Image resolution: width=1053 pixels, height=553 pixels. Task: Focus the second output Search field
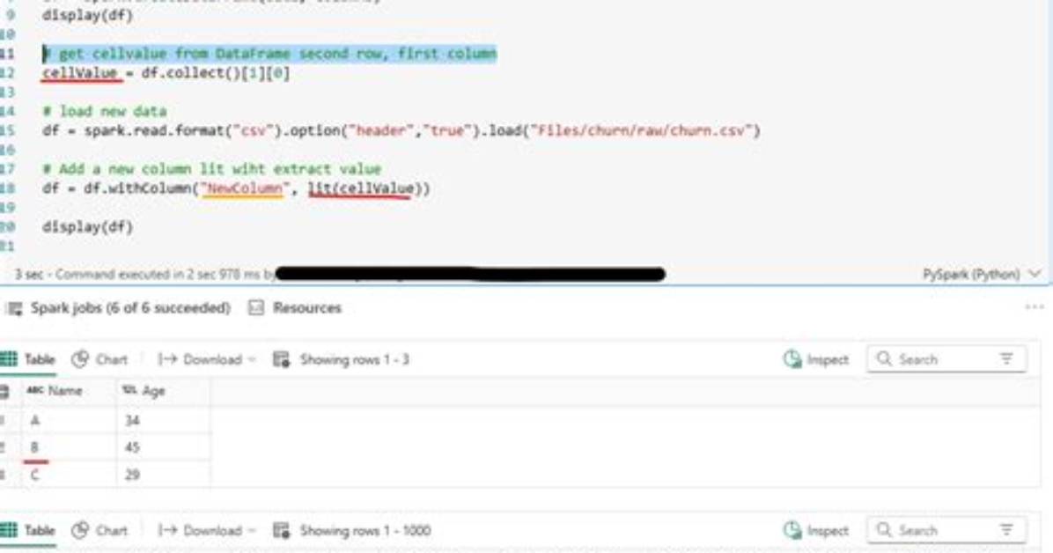click(946, 529)
